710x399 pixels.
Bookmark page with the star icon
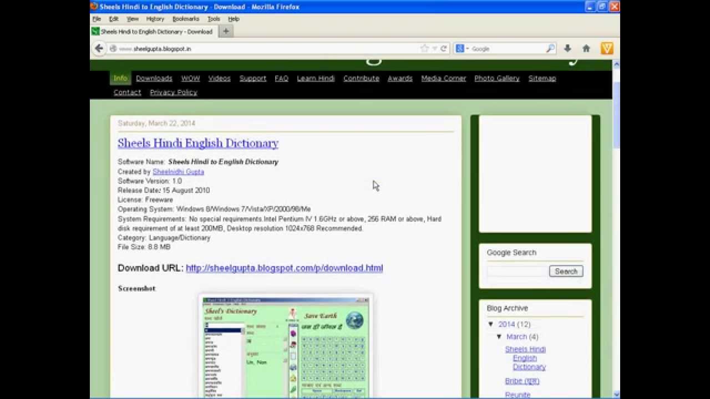[425, 48]
